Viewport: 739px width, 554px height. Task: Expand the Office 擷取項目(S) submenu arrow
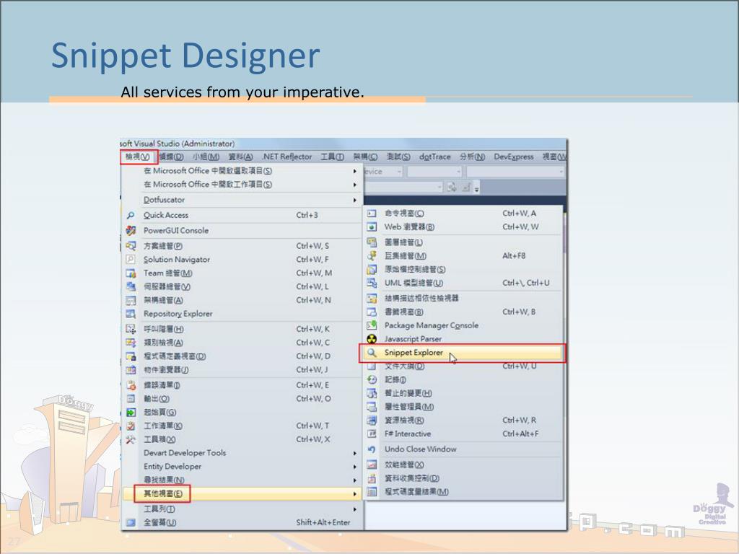click(x=355, y=171)
